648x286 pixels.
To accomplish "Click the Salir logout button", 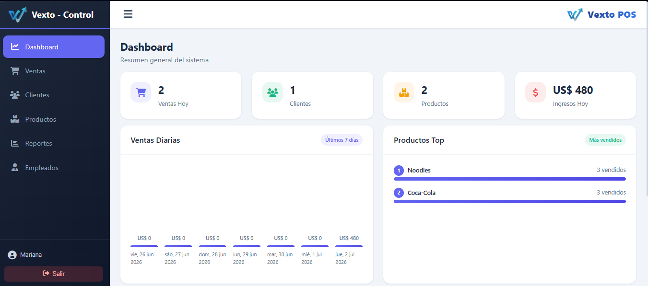I will 54,274.
